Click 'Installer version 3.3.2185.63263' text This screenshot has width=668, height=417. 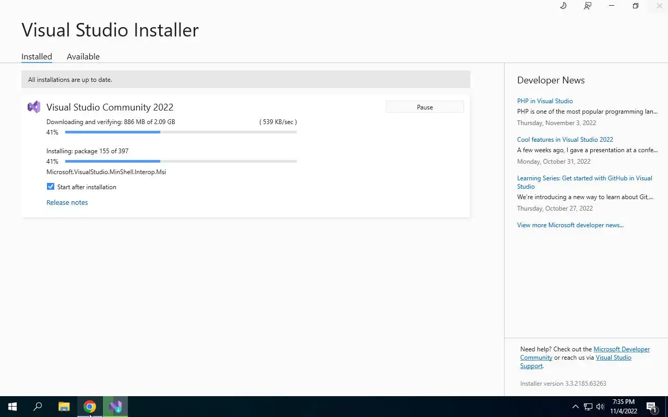[563, 384]
